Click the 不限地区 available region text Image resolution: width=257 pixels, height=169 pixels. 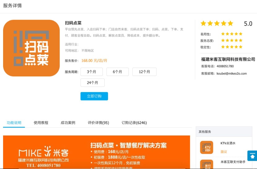tap(88, 51)
